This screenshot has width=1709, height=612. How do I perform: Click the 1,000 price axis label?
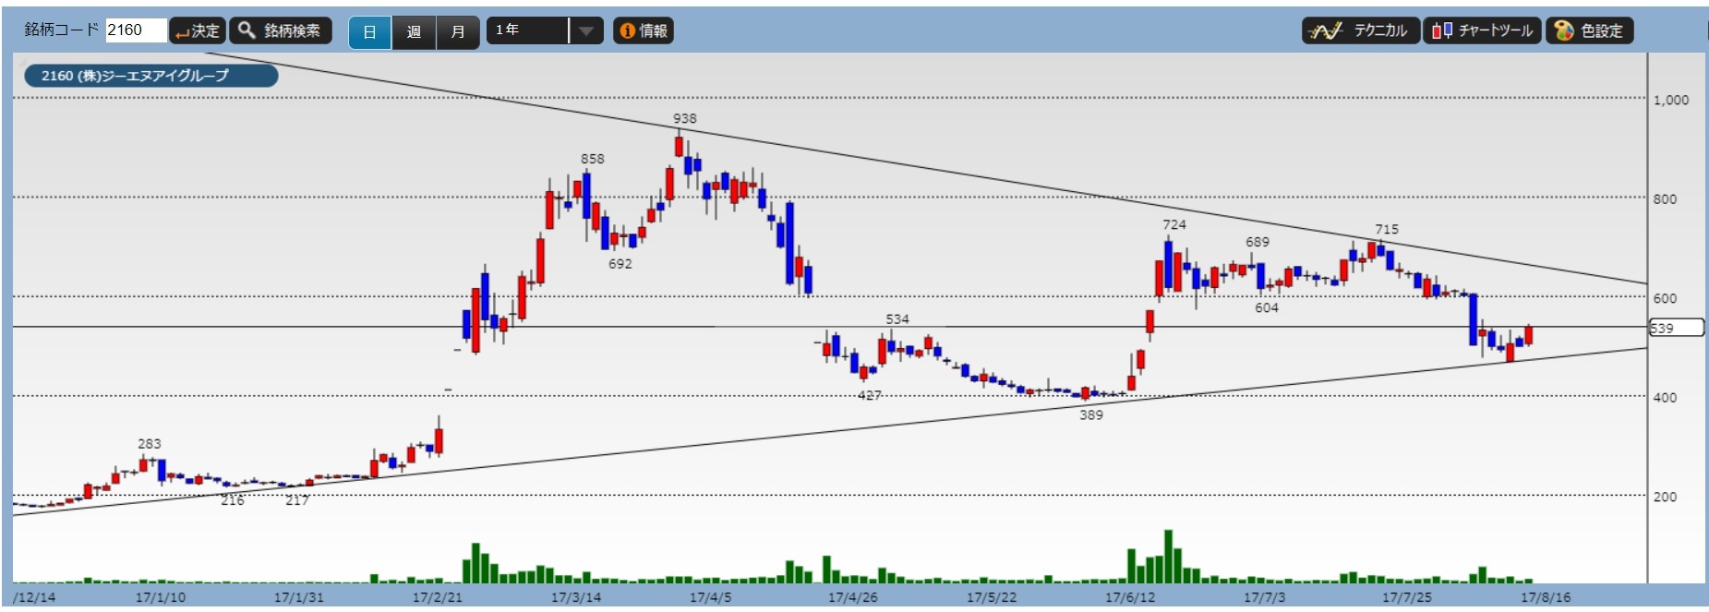pos(1671,100)
